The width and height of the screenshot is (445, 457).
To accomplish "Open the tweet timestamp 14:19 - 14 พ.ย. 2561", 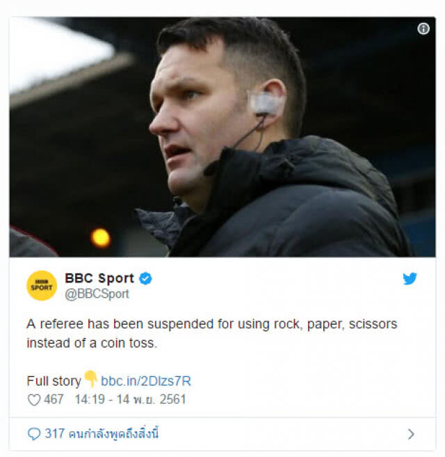I will pos(130,399).
